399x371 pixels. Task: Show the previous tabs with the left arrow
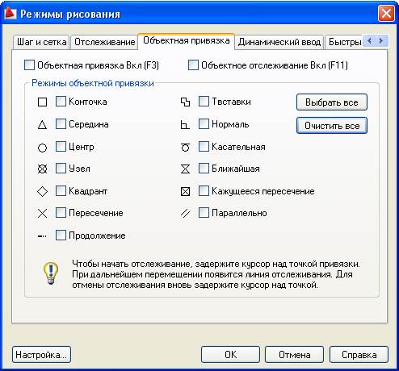tap(369, 41)
